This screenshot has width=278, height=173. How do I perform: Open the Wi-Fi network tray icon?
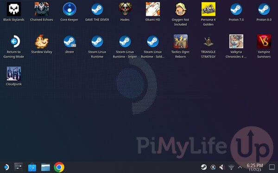[231, 167]
